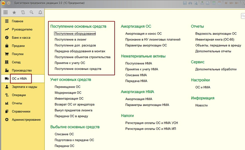Viewport: 245px width, 150px height.
Task: Open Администрирование gear icon in sidebar
Action: point(7,120)
